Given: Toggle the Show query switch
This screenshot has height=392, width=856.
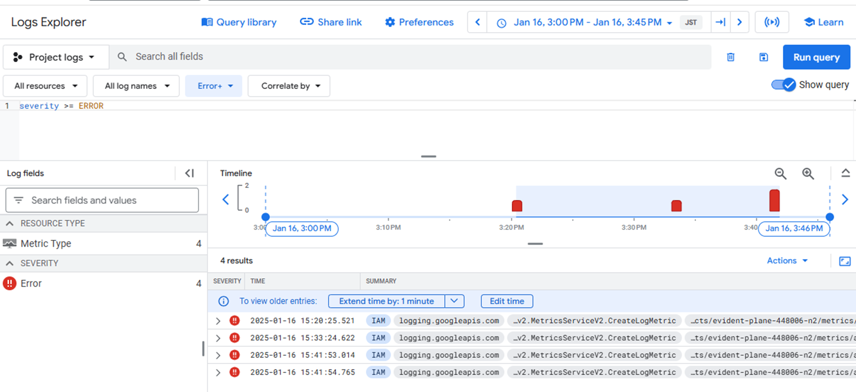Looking at the screenshot, I should pos(783,84).
